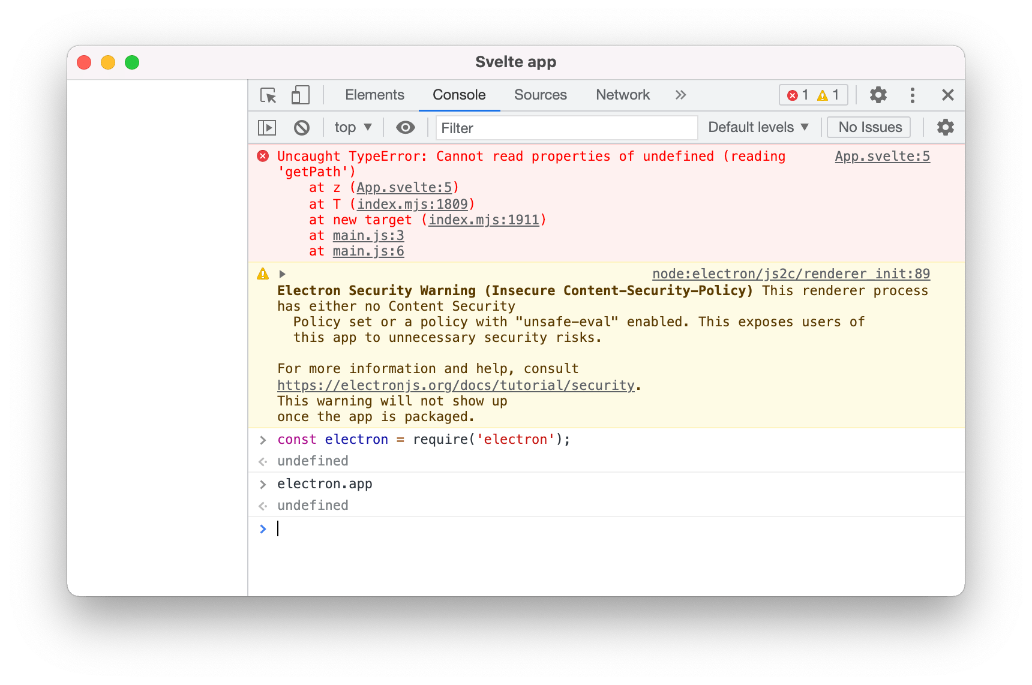This screenshot has height=685, width=1032.
Task: Click the errors and warnings counter badge
Action: pyautogui.click(x=813, y=95)
